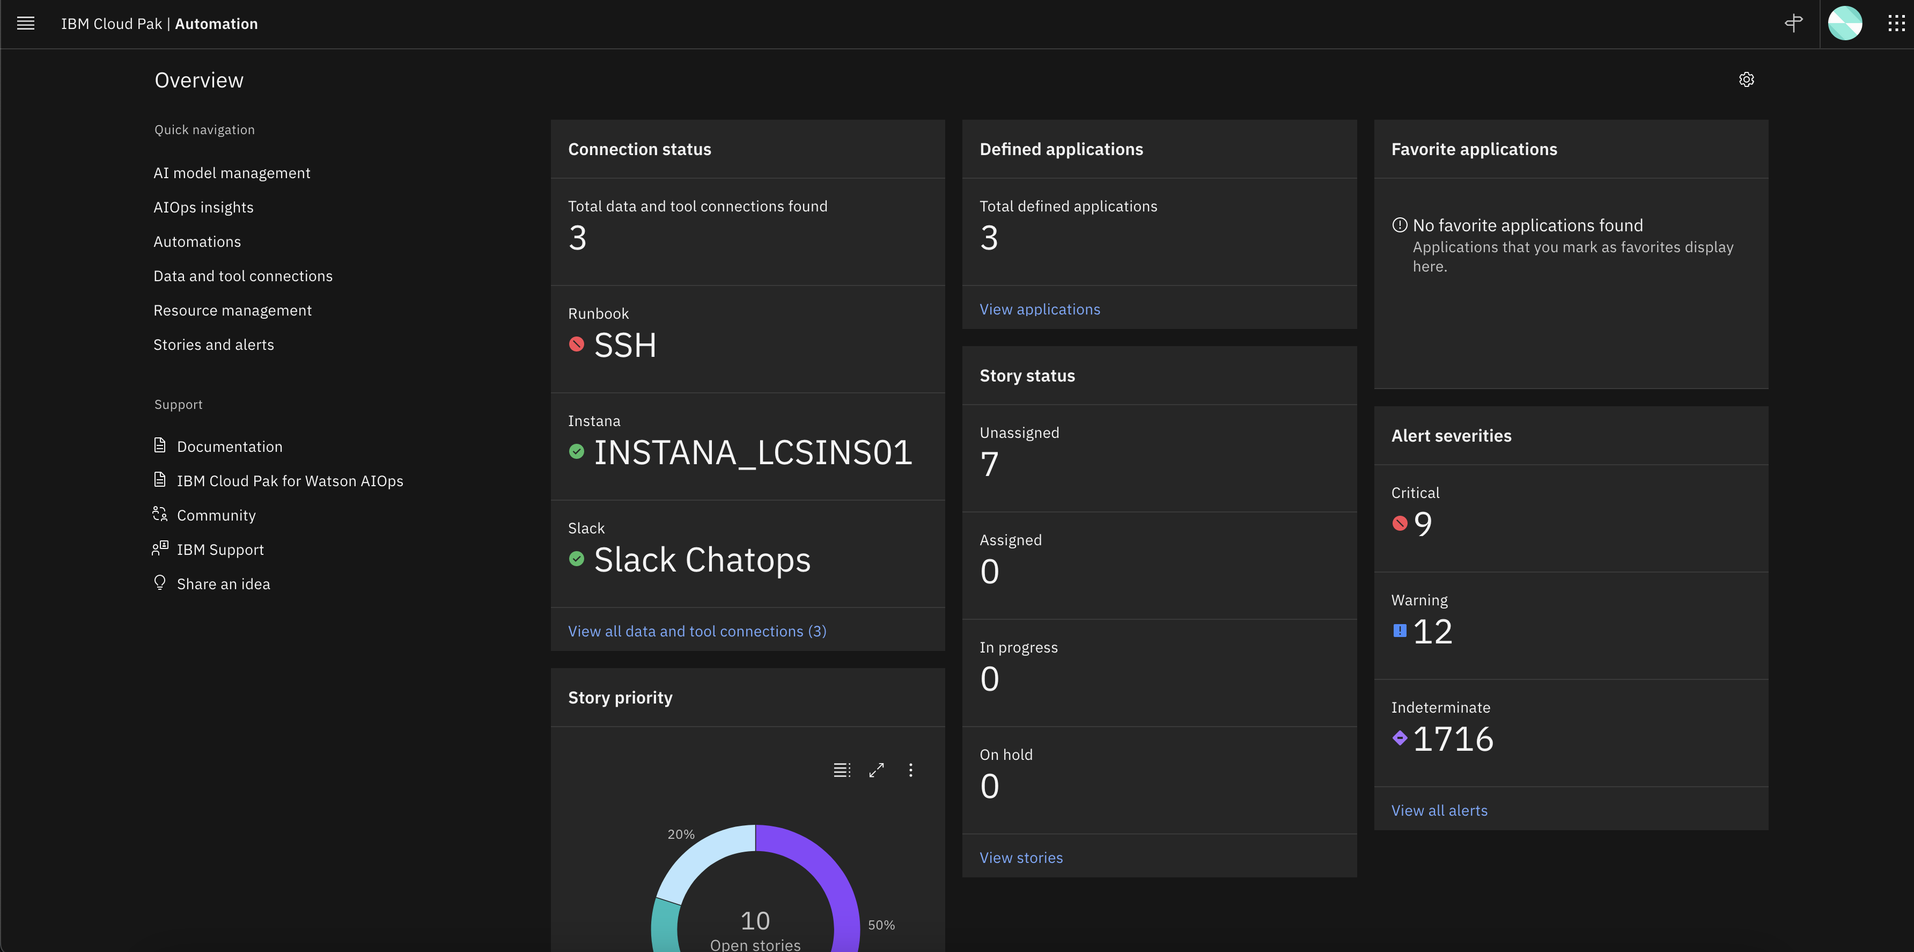Click the Warning severity blue icon
This screenshot has height=952, width=1914.
(1400, 631)
